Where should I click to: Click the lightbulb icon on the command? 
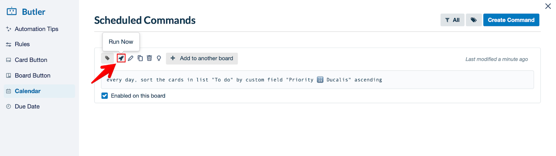coord(159,58)
